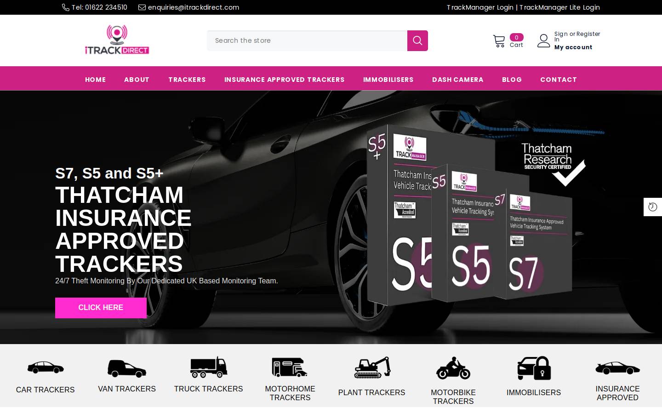
Task: Open the recently viewed clock icon
Action: (653, 207)
